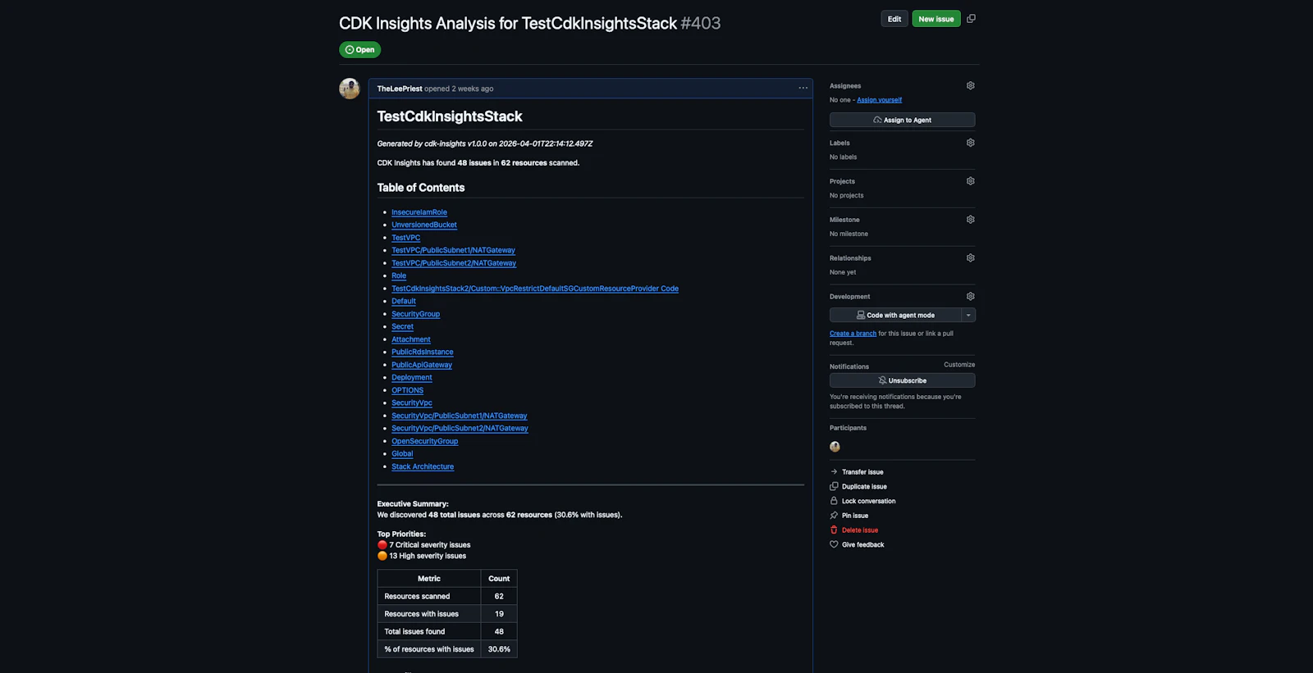Click Code with agent mode button
The width and height of the screenshot is (1313, 673).
click(895, 316)
